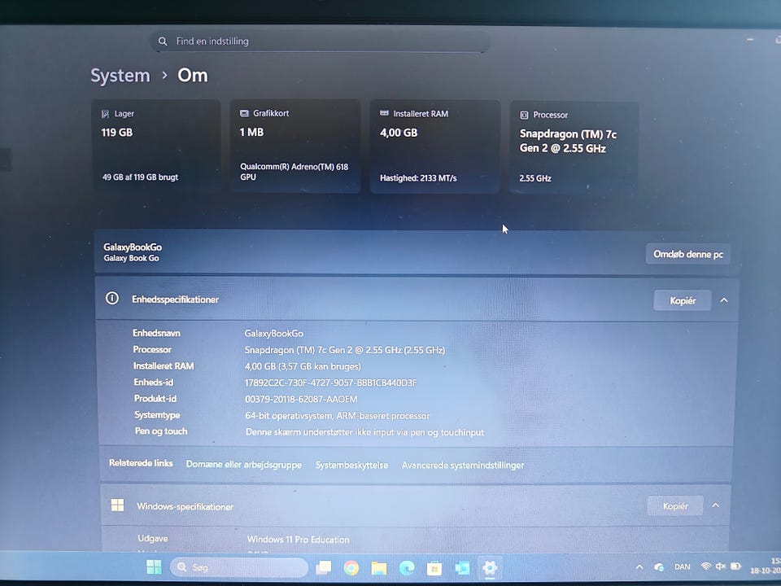Click the muted volume tray icon
This screenshot has width=781, height=586.
coord(720,566)
